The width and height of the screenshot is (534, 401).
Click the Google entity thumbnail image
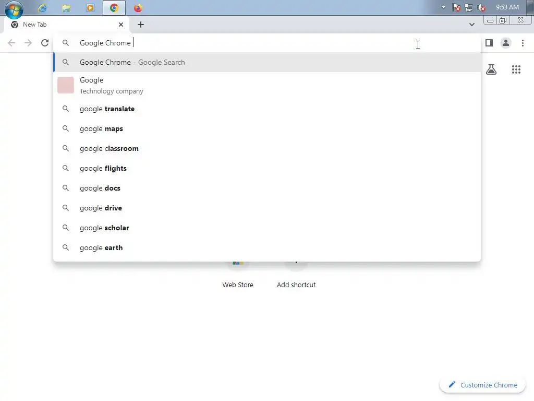66,85
